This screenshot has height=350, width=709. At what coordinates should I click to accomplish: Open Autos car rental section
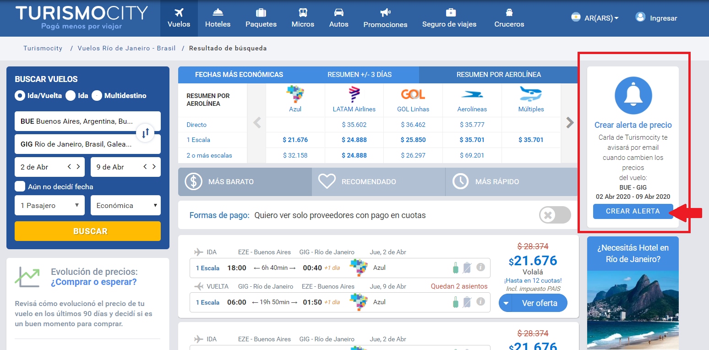[338, 18]
